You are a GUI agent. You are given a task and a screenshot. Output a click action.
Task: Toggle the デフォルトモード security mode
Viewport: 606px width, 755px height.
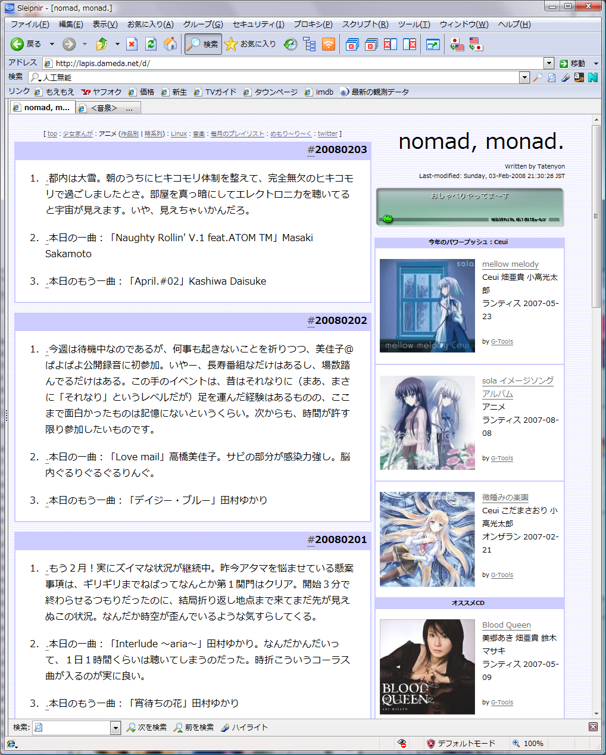click(461, 743)
